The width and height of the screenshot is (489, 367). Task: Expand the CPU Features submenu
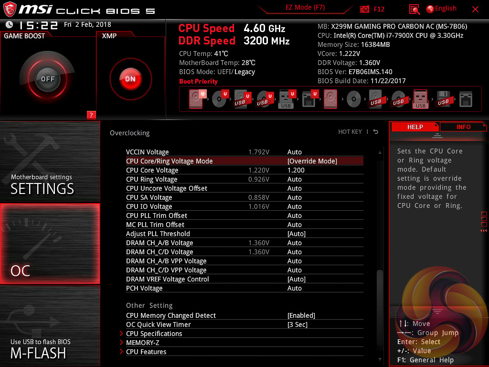tap(146, 352)
